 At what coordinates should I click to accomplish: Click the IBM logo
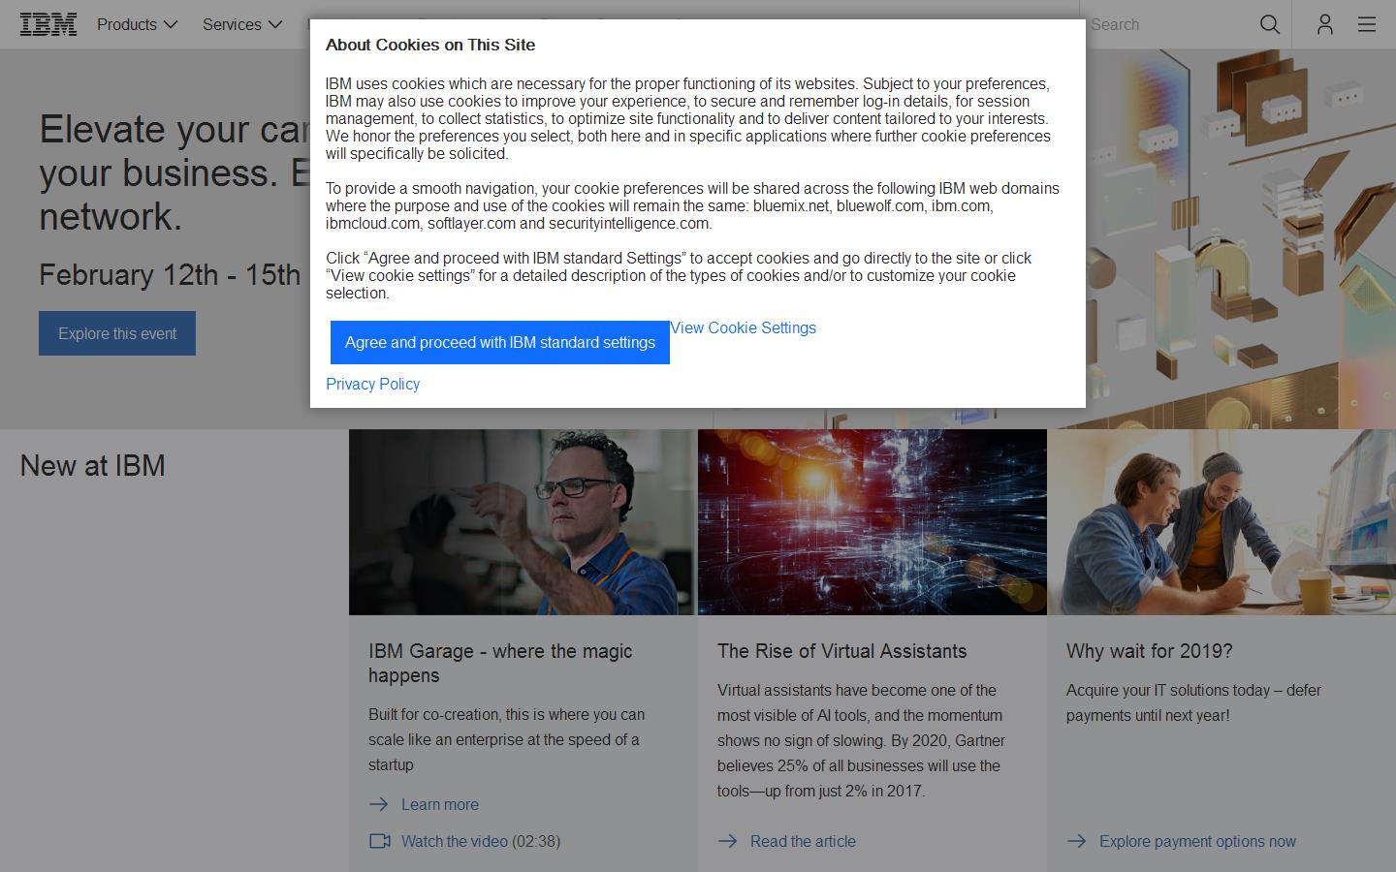[48, 24]
